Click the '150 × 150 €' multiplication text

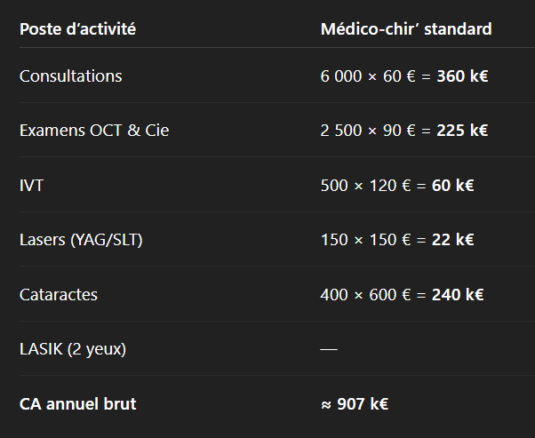tap(368, 240)
